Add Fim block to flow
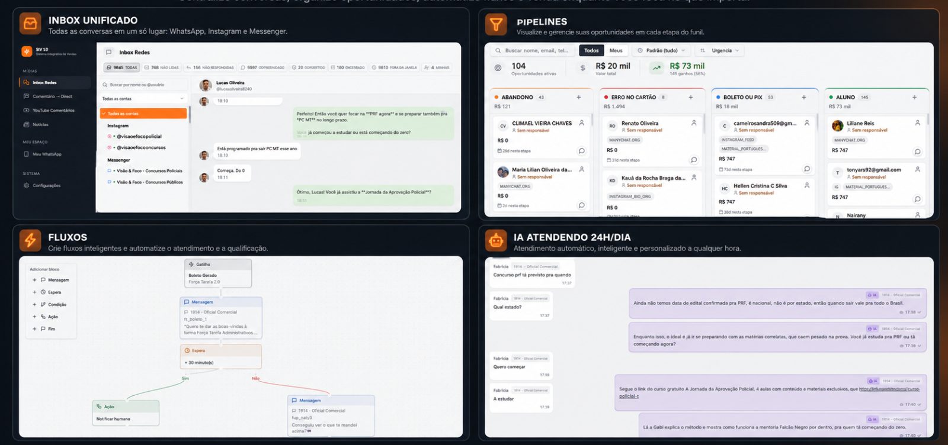 44,329
